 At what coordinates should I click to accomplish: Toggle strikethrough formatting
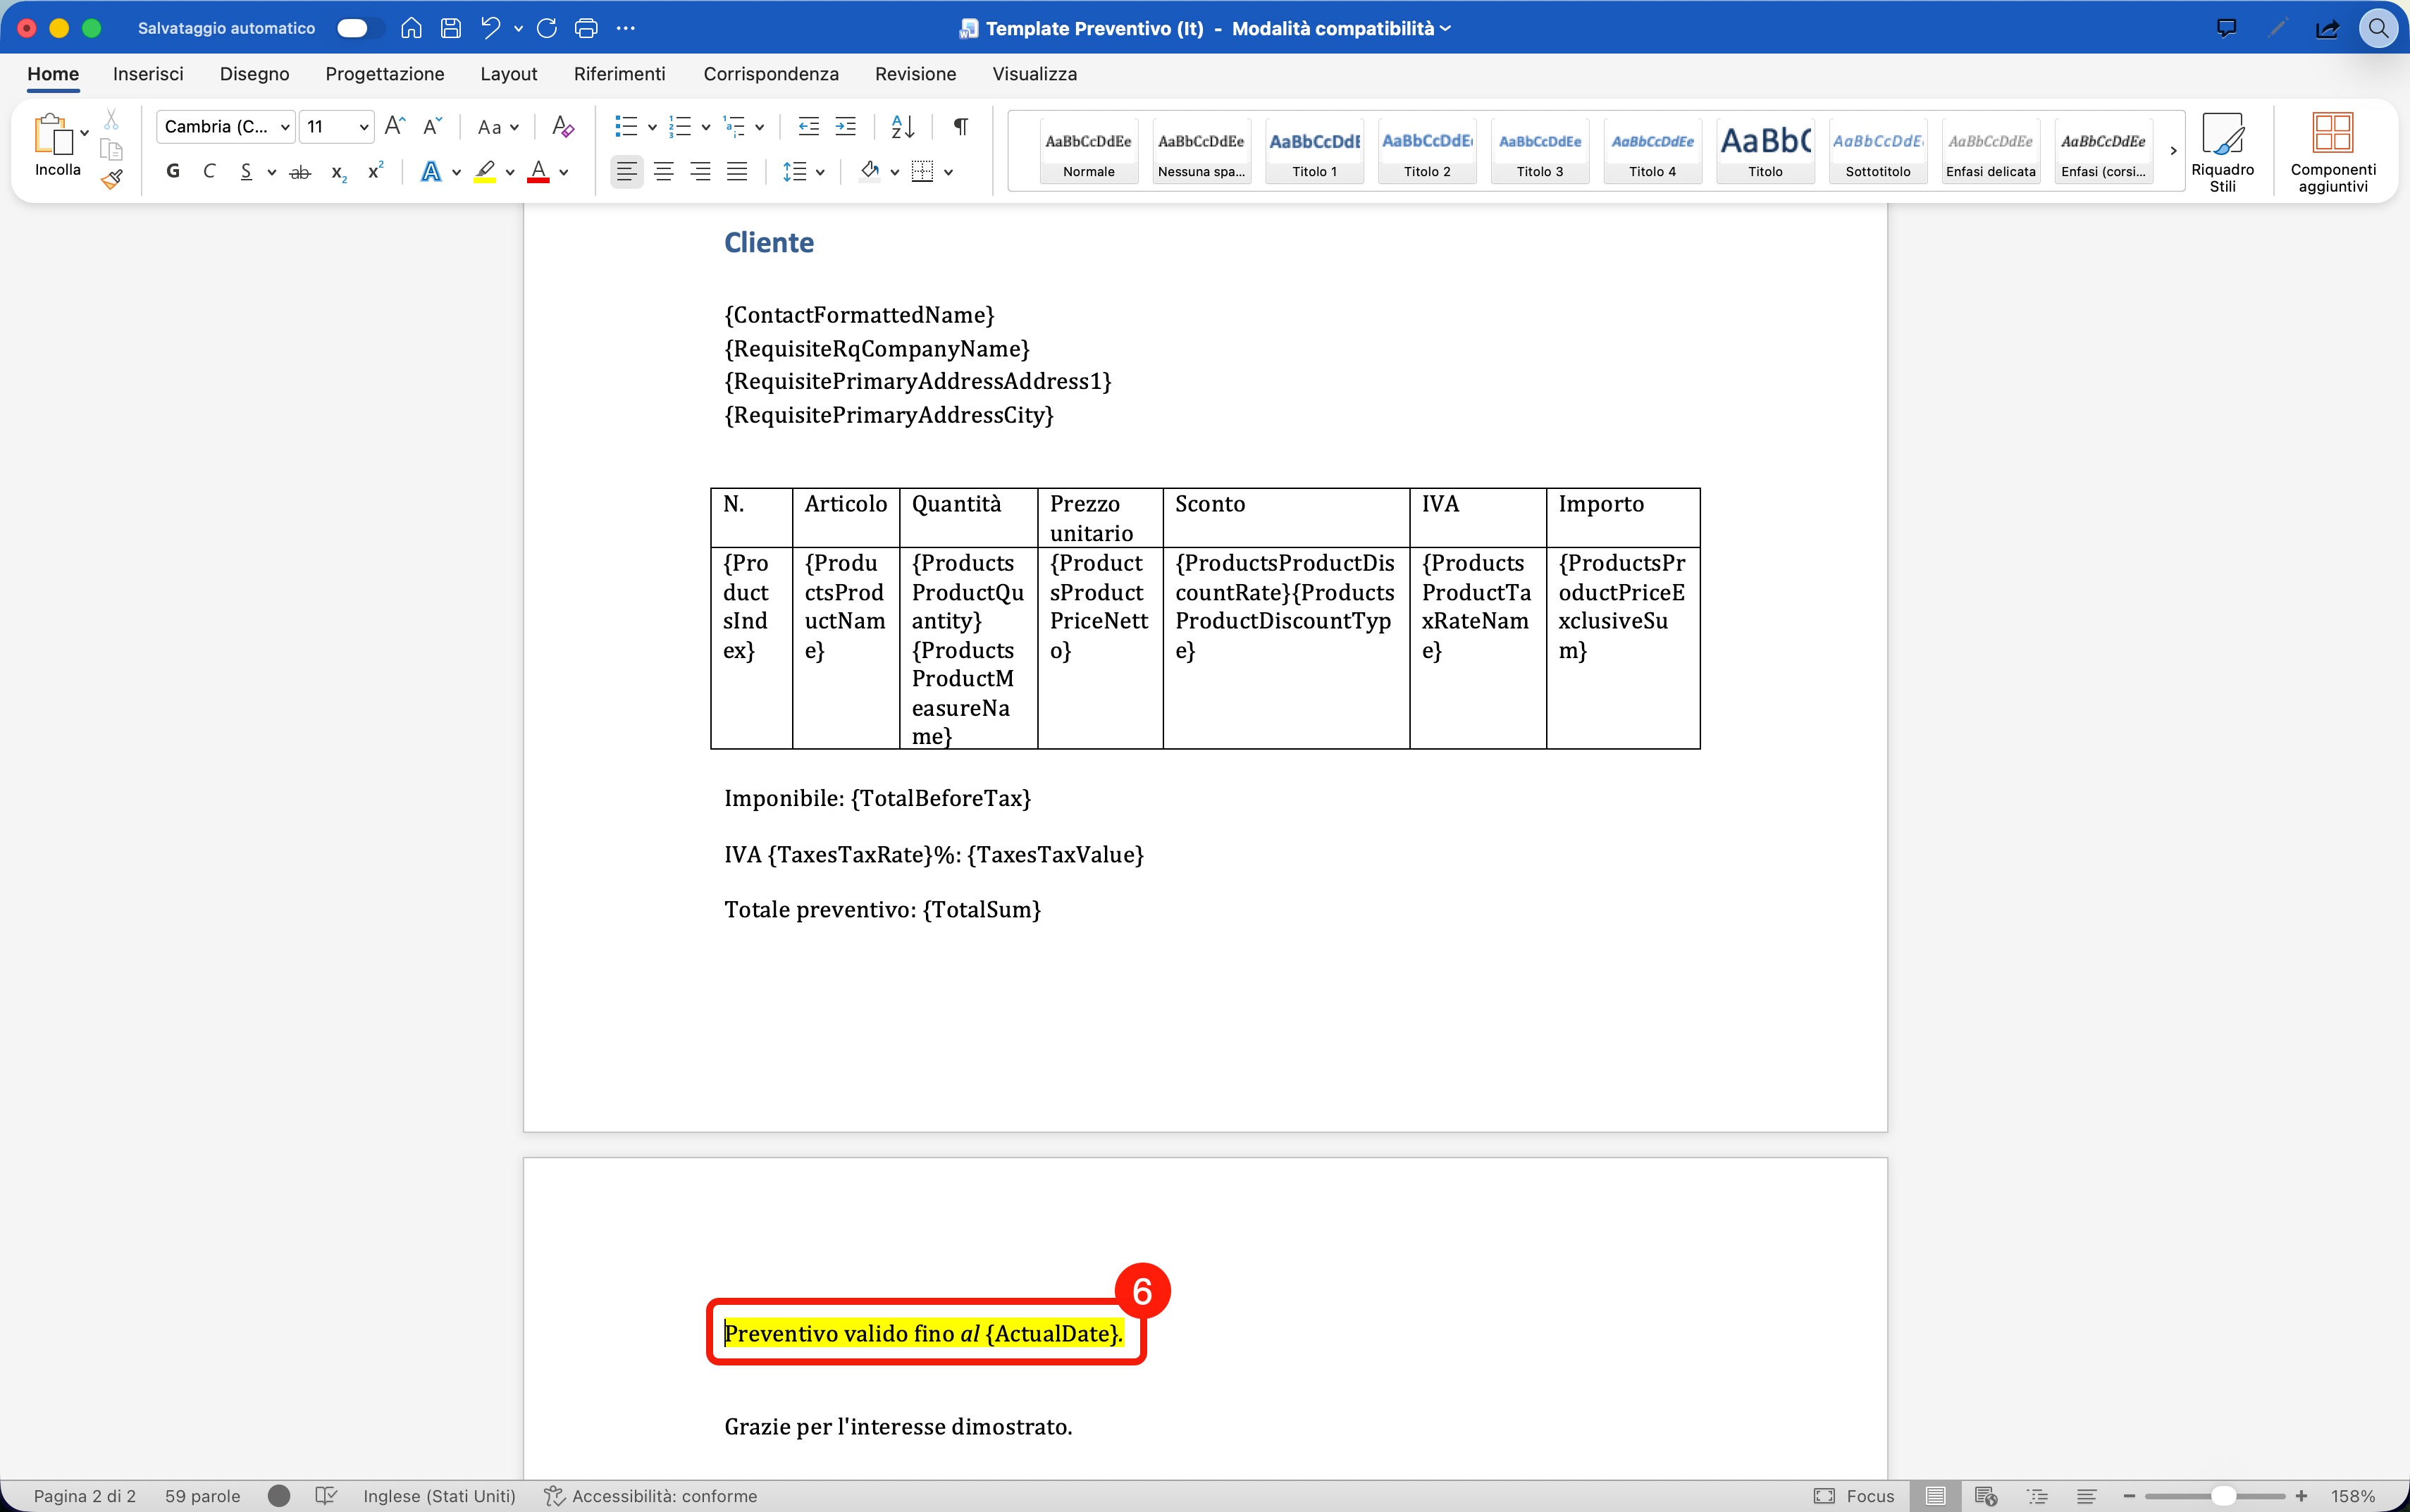pos(300,172)
